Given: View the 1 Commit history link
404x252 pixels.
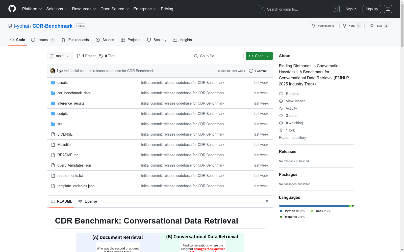Looking at the screenshot, I should click(x=258, y=71).
